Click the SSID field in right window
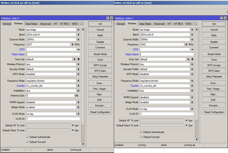Image resolution: width=228 pixels, height=153 pixels. [165, 49]
